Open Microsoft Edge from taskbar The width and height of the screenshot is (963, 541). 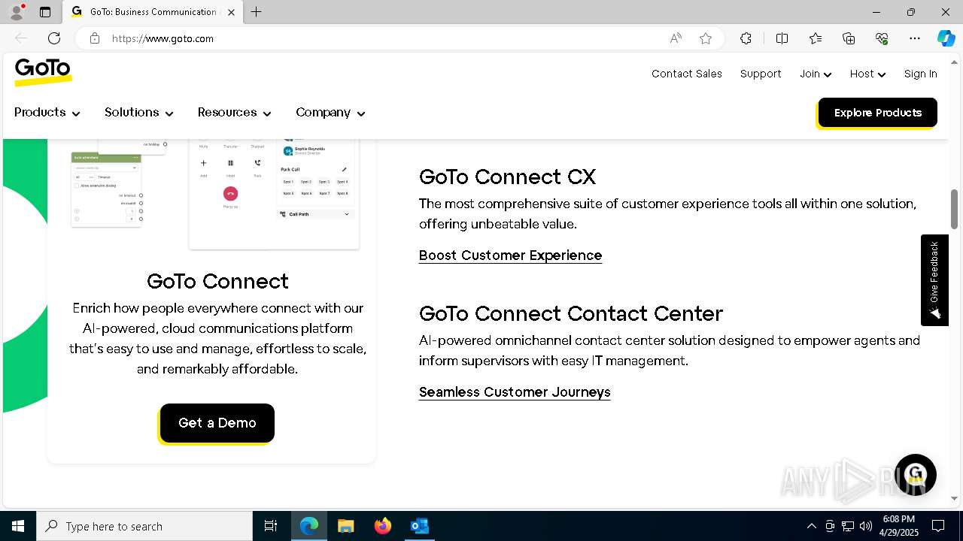click(309, 526)
